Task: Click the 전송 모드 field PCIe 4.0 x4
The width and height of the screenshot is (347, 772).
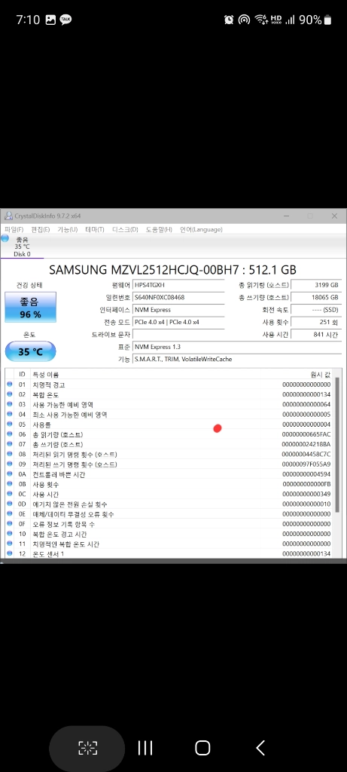Action: [x=178, y=322]
